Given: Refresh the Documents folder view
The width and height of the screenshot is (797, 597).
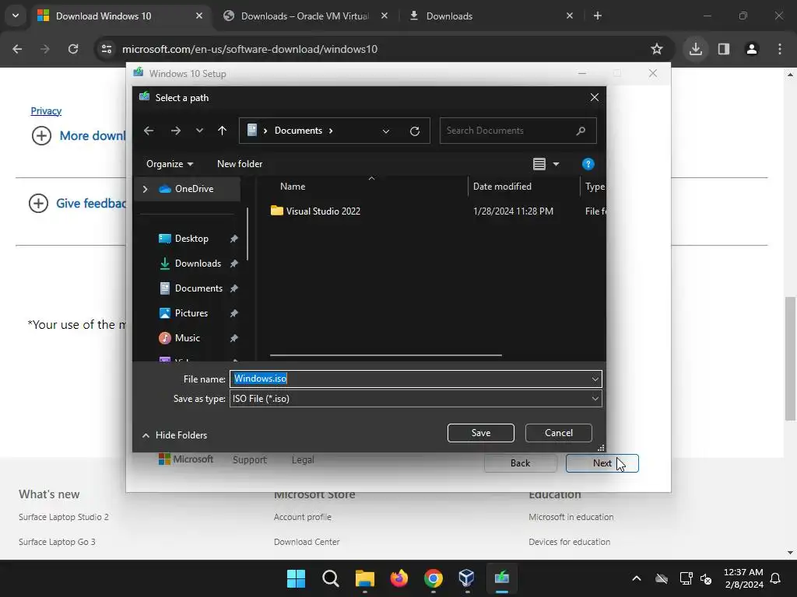Looking at the screenshot, I should 415,131.
